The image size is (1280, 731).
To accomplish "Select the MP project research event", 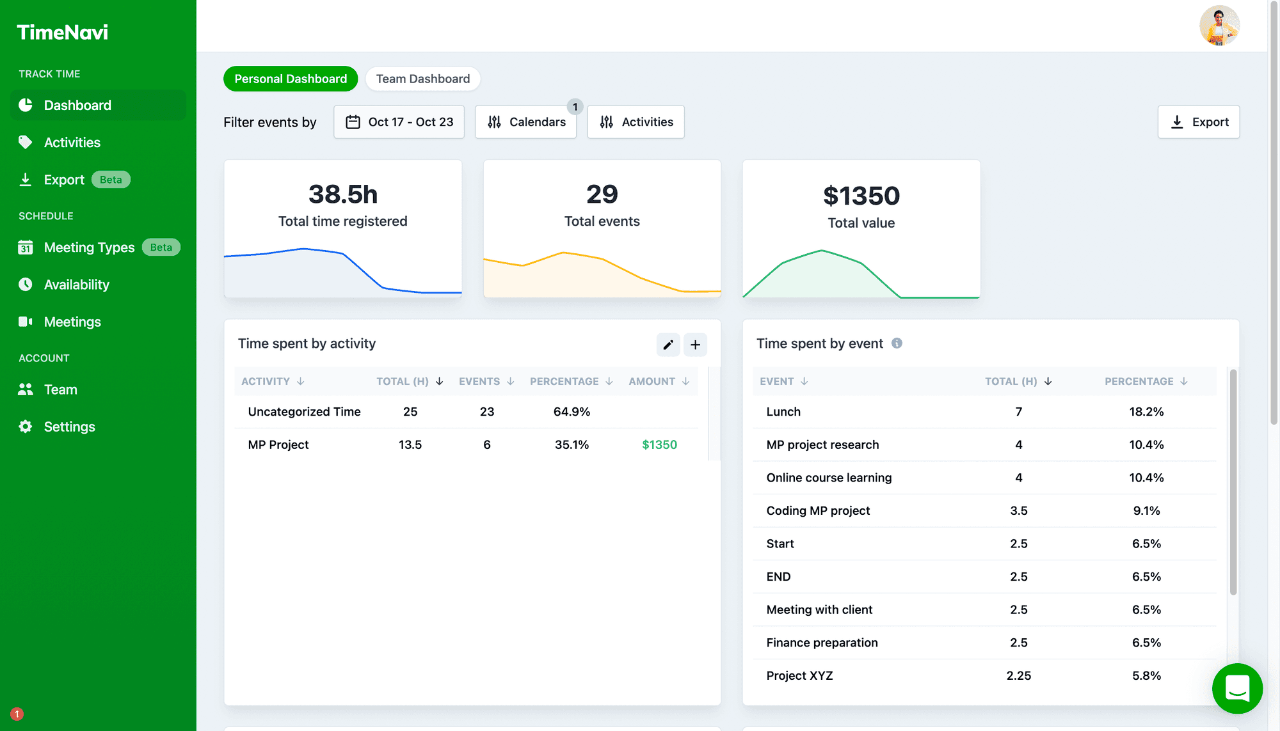I will tap(984, 444).
